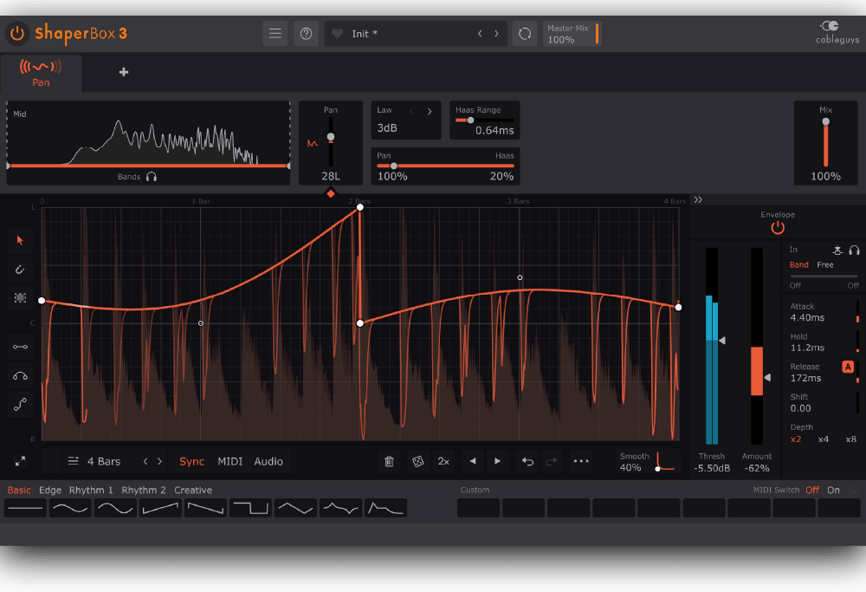
Task: Click the preset reload icon
Action: pyautogui.click(x=525, y=34)
